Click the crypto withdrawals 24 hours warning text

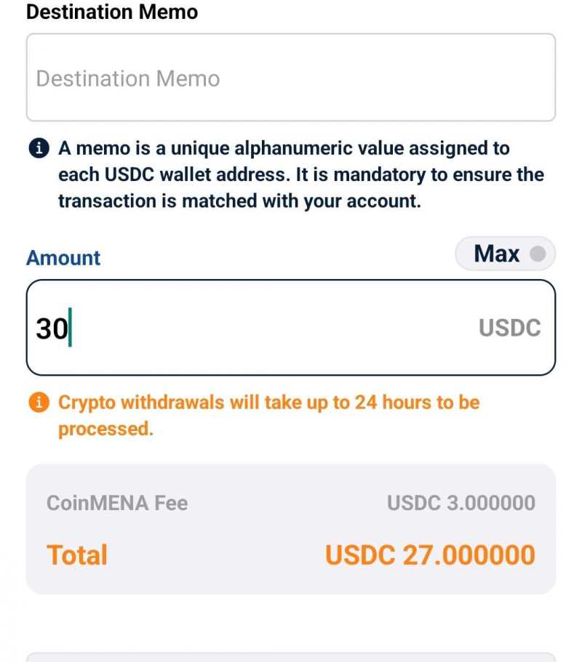point(269,415)
